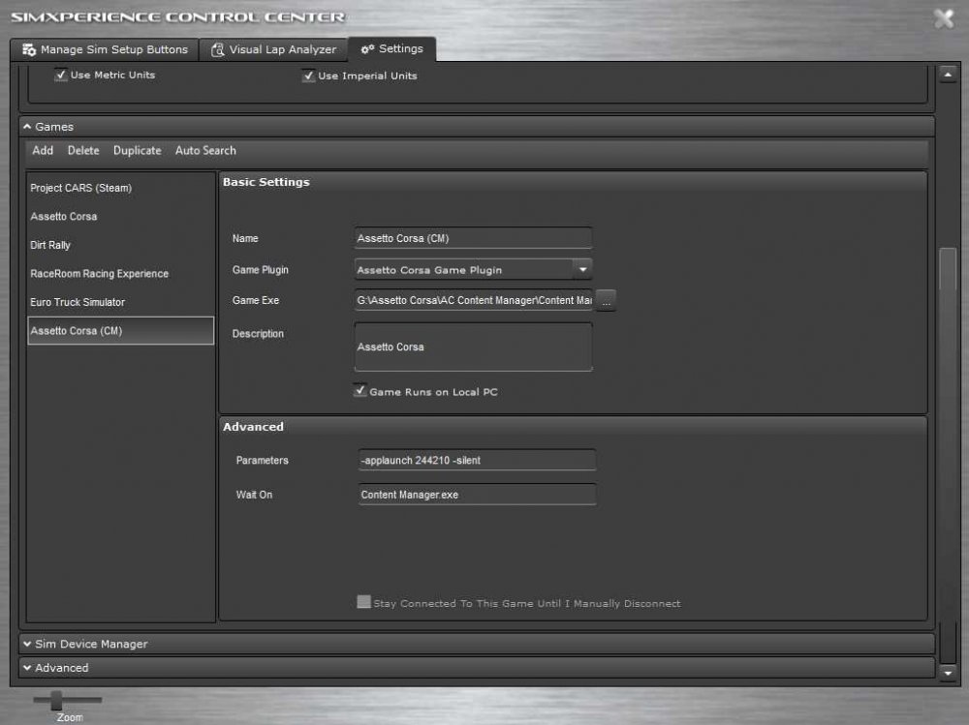Toggle Game Runs on Local PC checkbox
This screenshot has width=969, height=725.
359,390
